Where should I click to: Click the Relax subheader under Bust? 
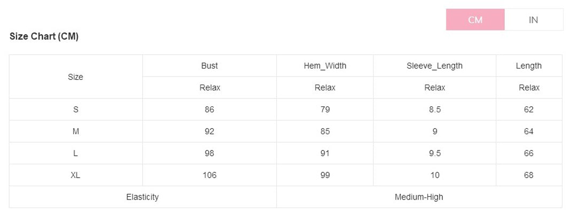210,88
